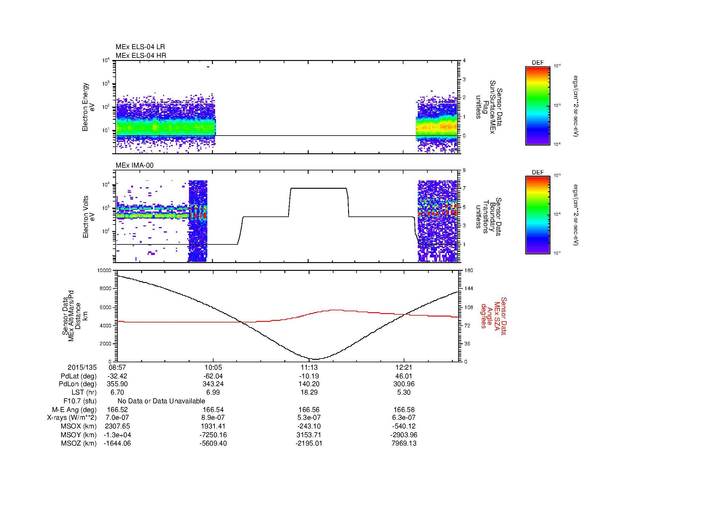Screen dimensions: 727x514
Task: Click the 'Electron Volts eV' axis label
Action: pos(89,217)
